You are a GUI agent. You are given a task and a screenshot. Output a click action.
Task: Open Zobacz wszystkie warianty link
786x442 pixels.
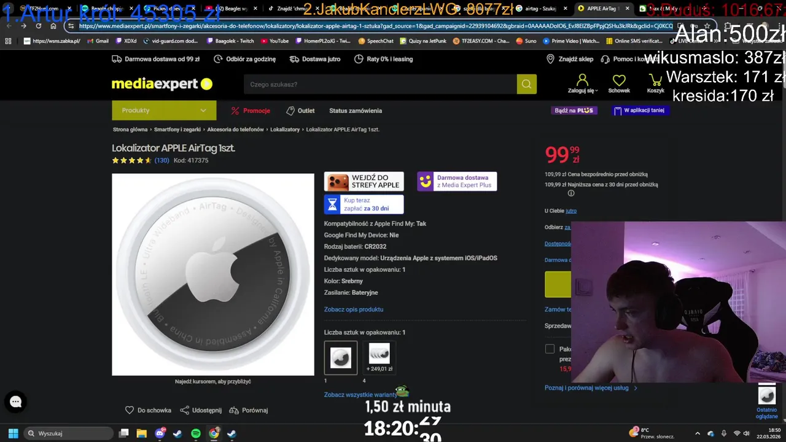coord(360,395)
